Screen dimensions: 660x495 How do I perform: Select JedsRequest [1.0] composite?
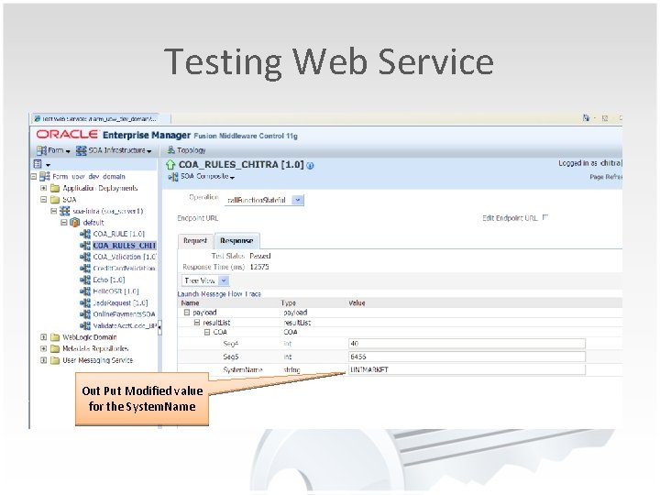pos(120,302)
